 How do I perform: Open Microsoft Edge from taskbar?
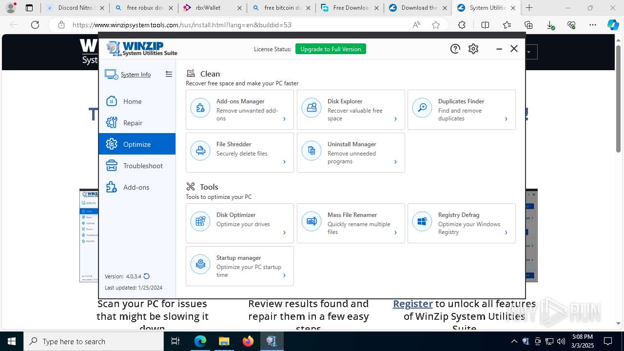coord(200,341)
